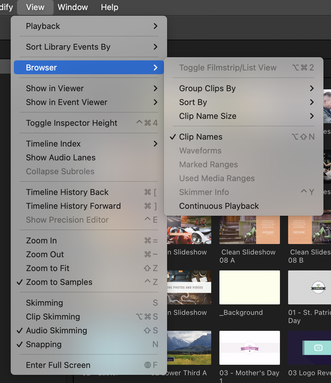Enable Skimming
Viewport: 331px width, 383px height.
pyautogui.click(x=44, y=303)
